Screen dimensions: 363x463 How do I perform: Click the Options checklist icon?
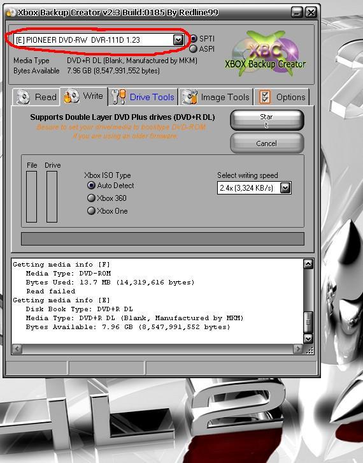coord(264,97)
